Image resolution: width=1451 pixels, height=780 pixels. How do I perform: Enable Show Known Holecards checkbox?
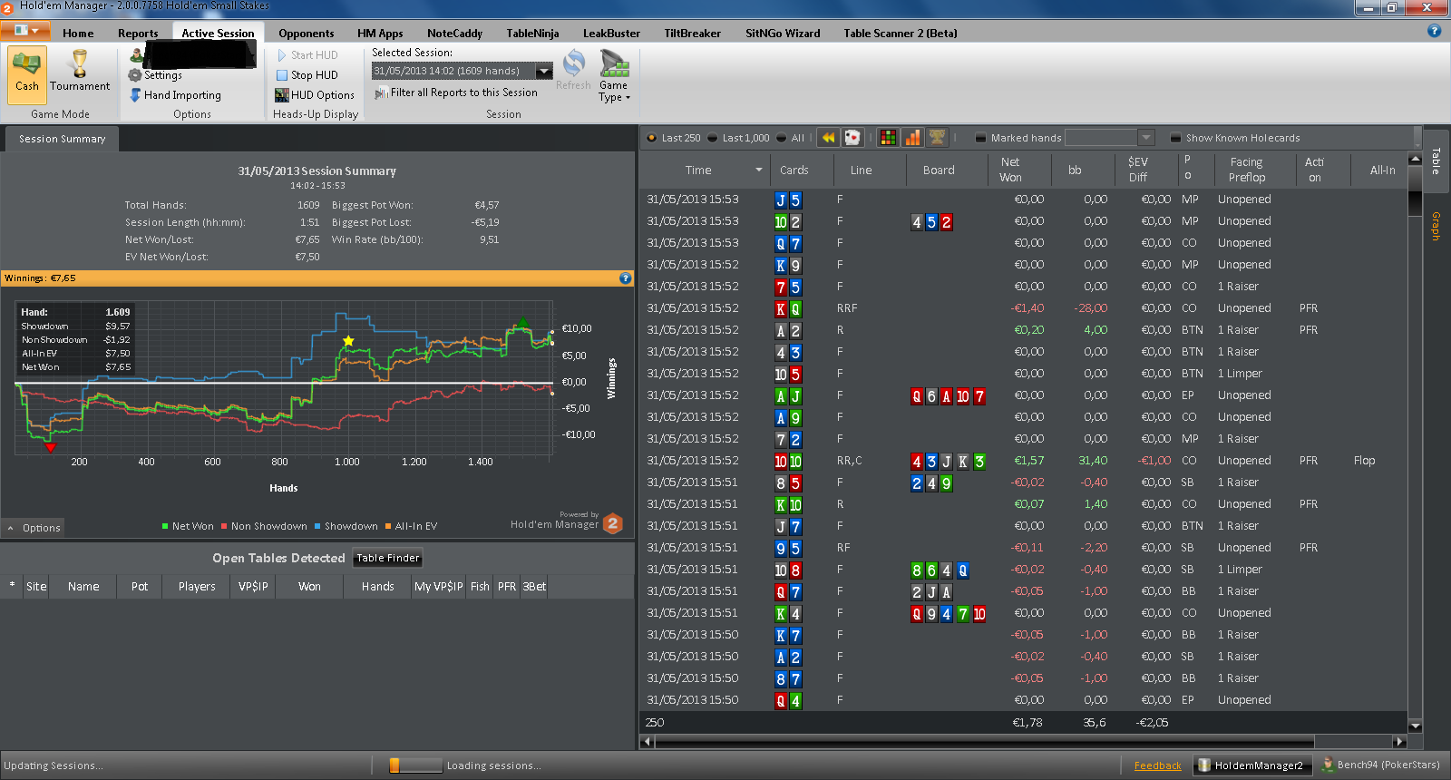[1175, 138]
